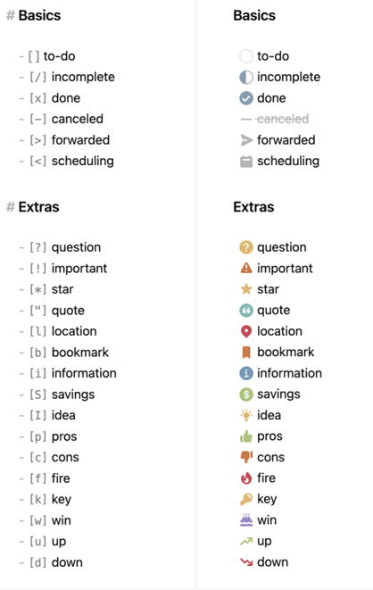Select the purple win cake icon
Screen dimensions: 373x590
coord(246,520)
